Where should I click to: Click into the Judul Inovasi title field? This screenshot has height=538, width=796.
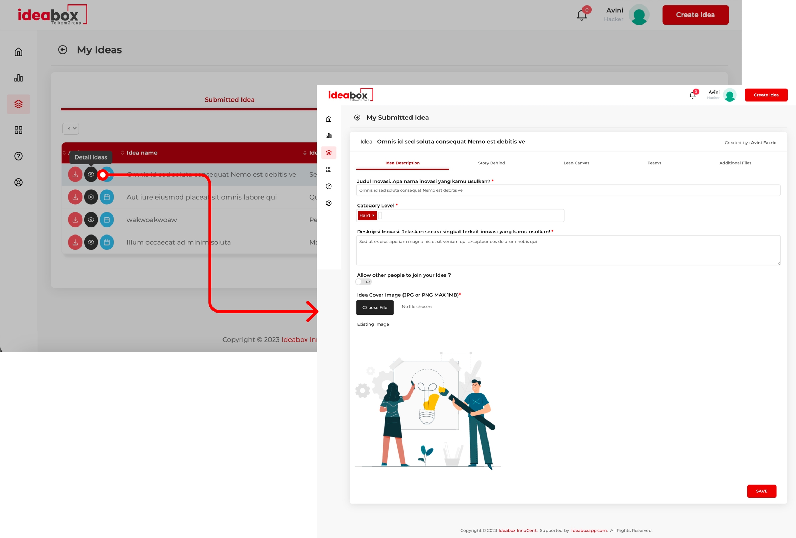568,190
